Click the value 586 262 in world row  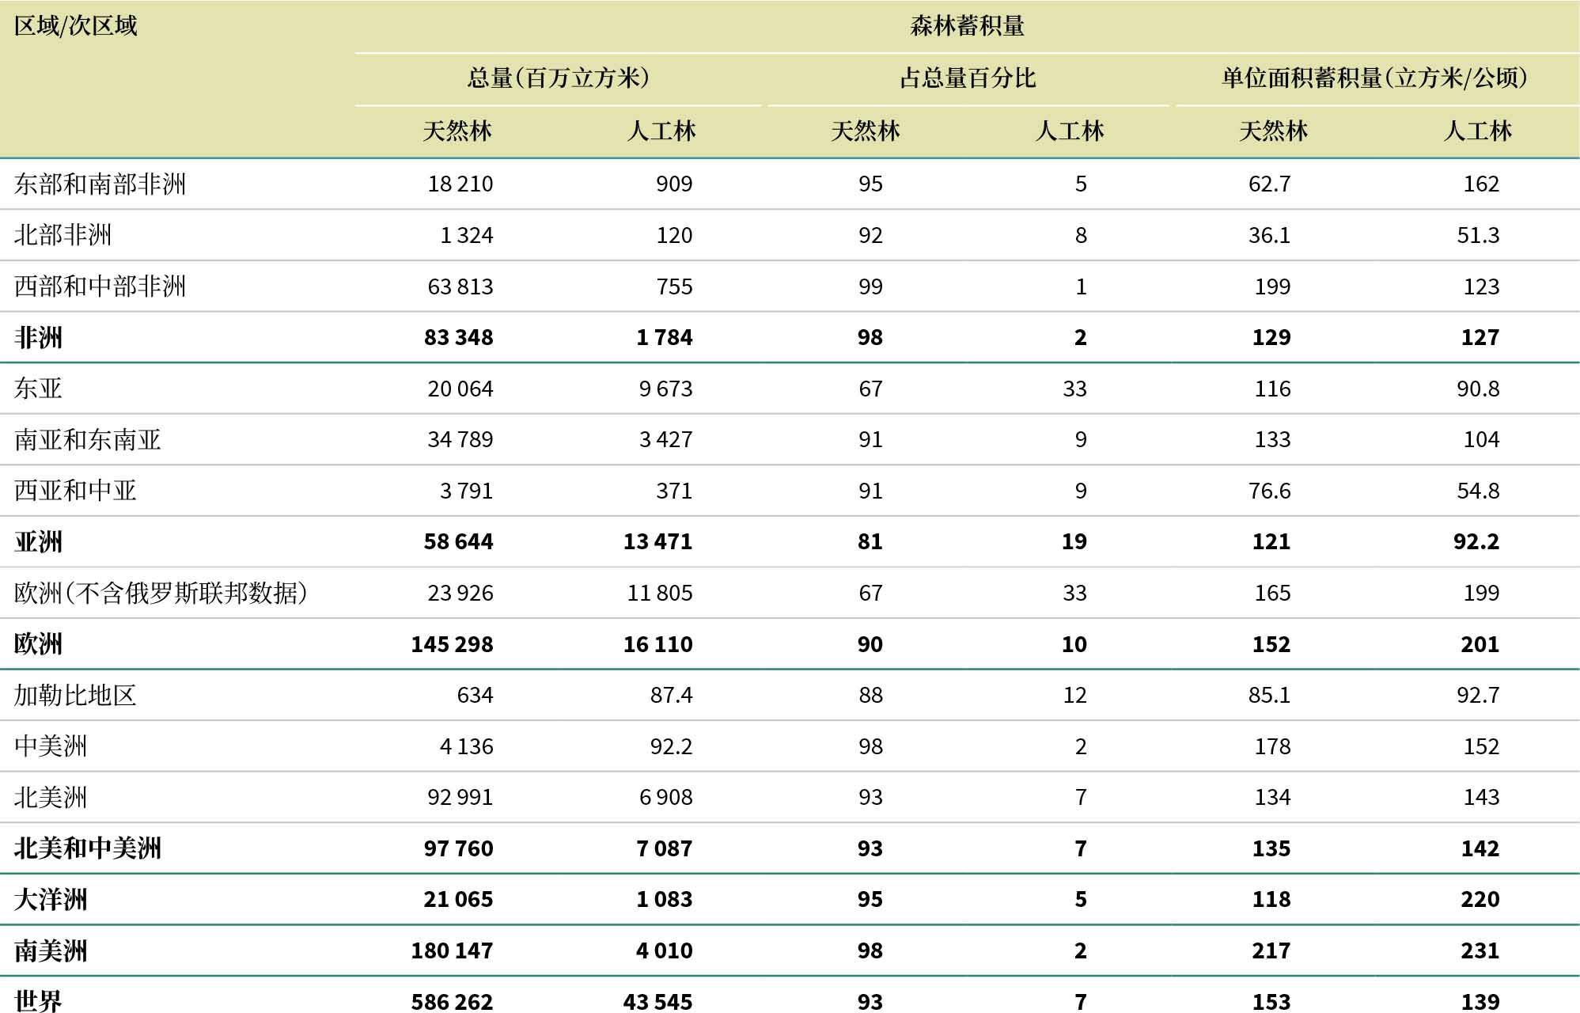point(452,1001)
